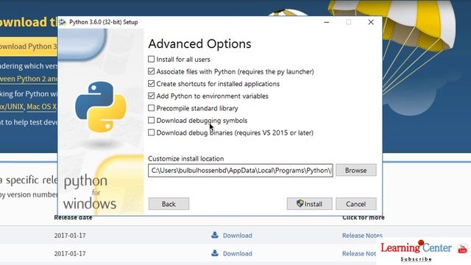Go Back to previous setup page
The width and height of the screenshot is (471, 265).
169,204
